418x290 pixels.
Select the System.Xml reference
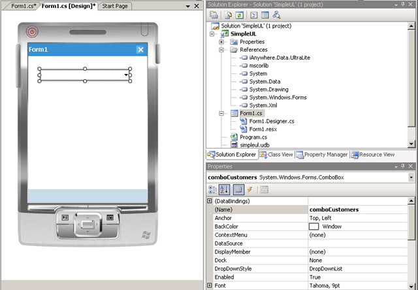click(x=263, y=105)
